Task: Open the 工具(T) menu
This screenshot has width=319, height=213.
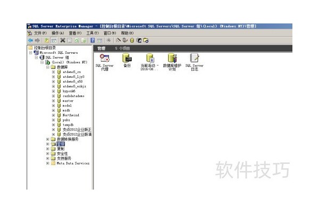Action: coord(93,33)
